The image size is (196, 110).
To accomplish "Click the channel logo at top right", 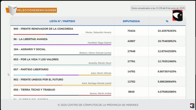I will tap(177, 16).
